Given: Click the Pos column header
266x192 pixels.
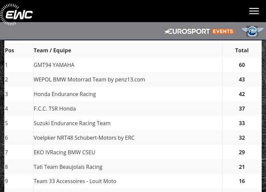Looking at the screenshot, I should [10, 51].
